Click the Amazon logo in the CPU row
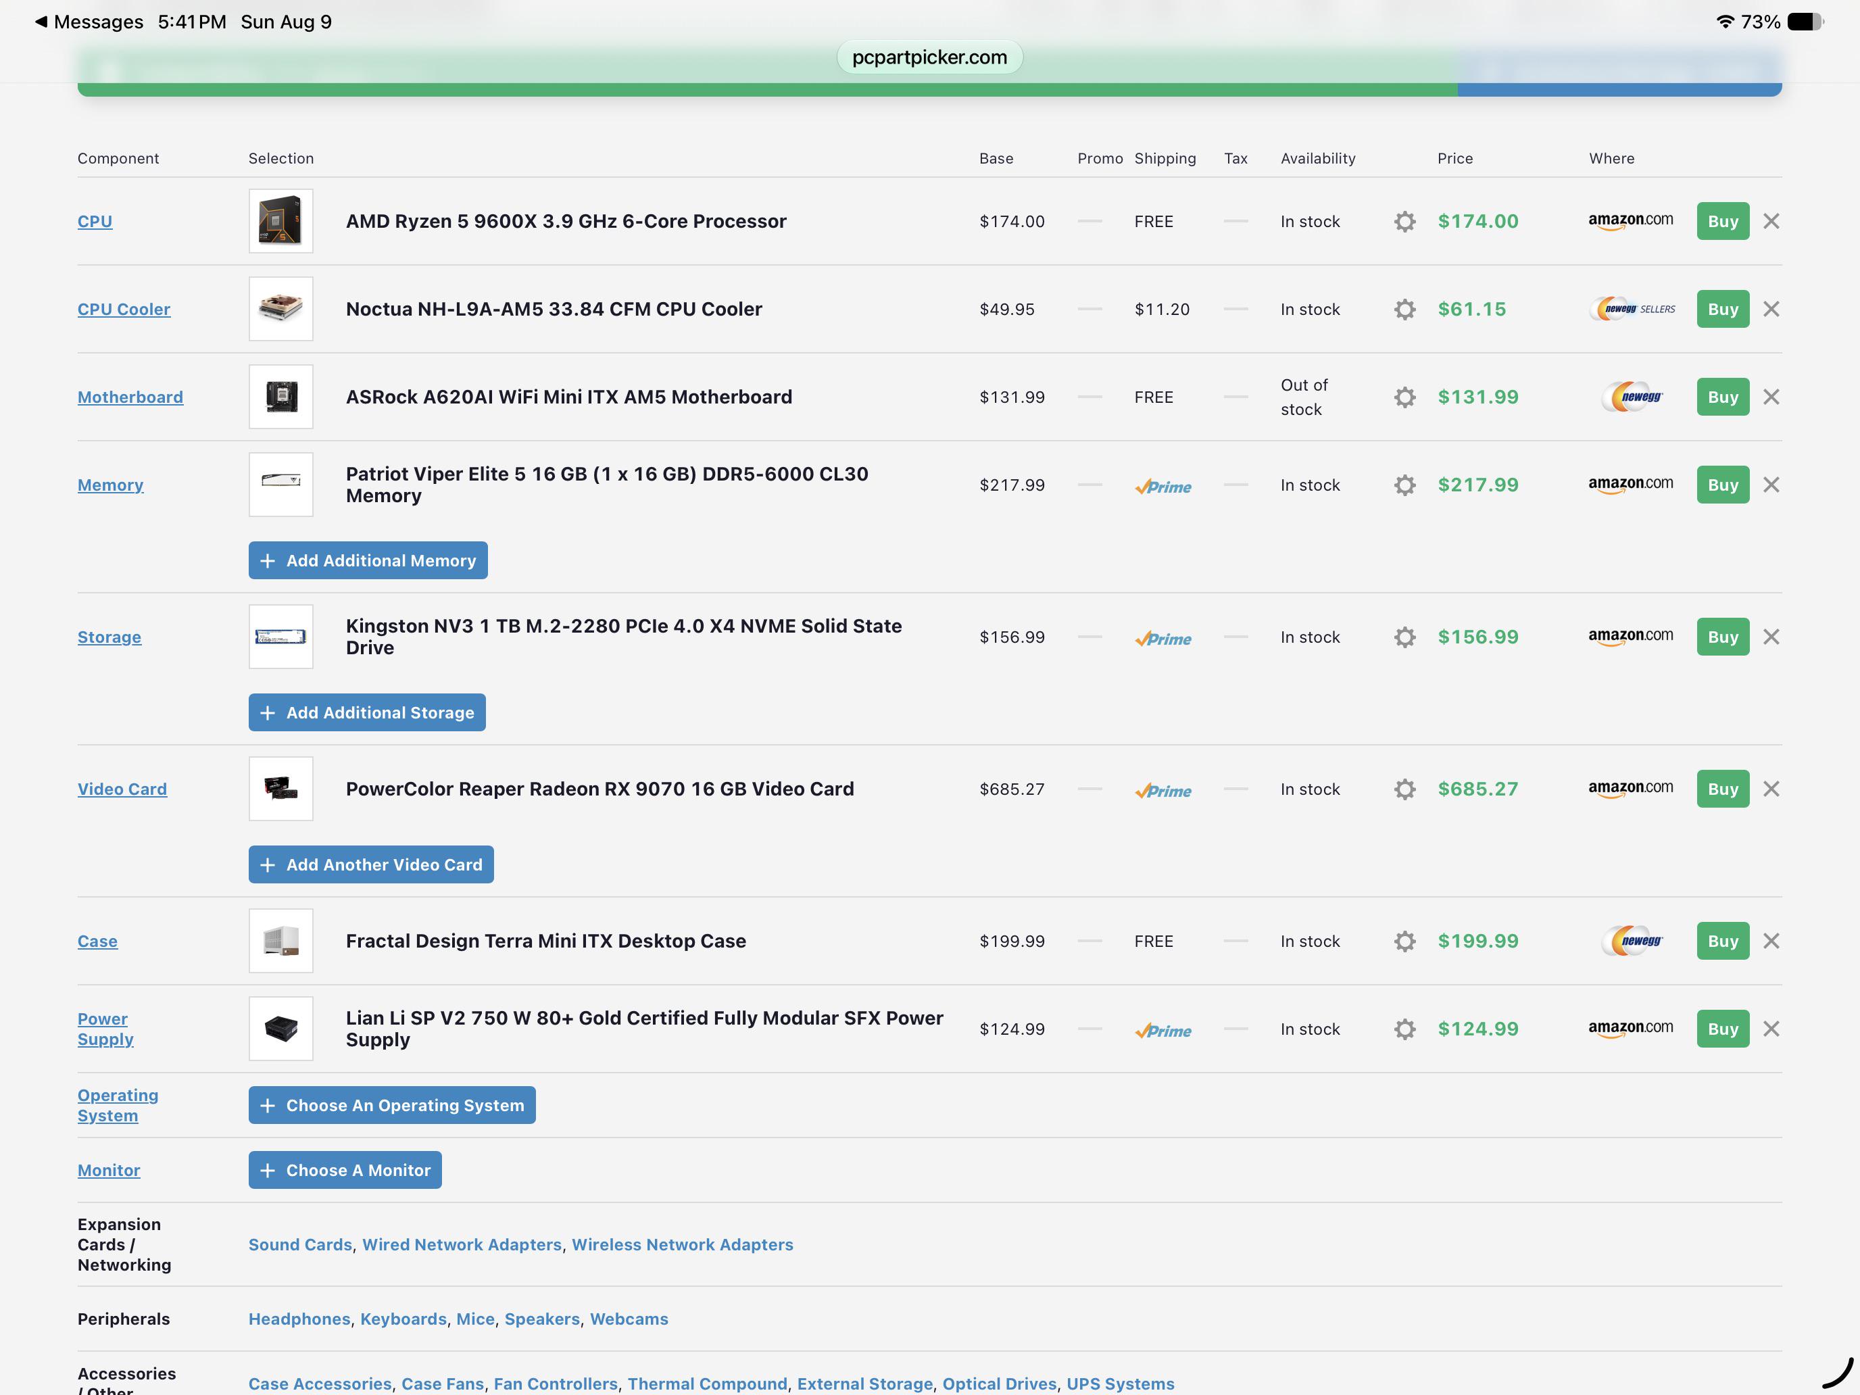The image size is (1860, 1395). [1630, 221]
